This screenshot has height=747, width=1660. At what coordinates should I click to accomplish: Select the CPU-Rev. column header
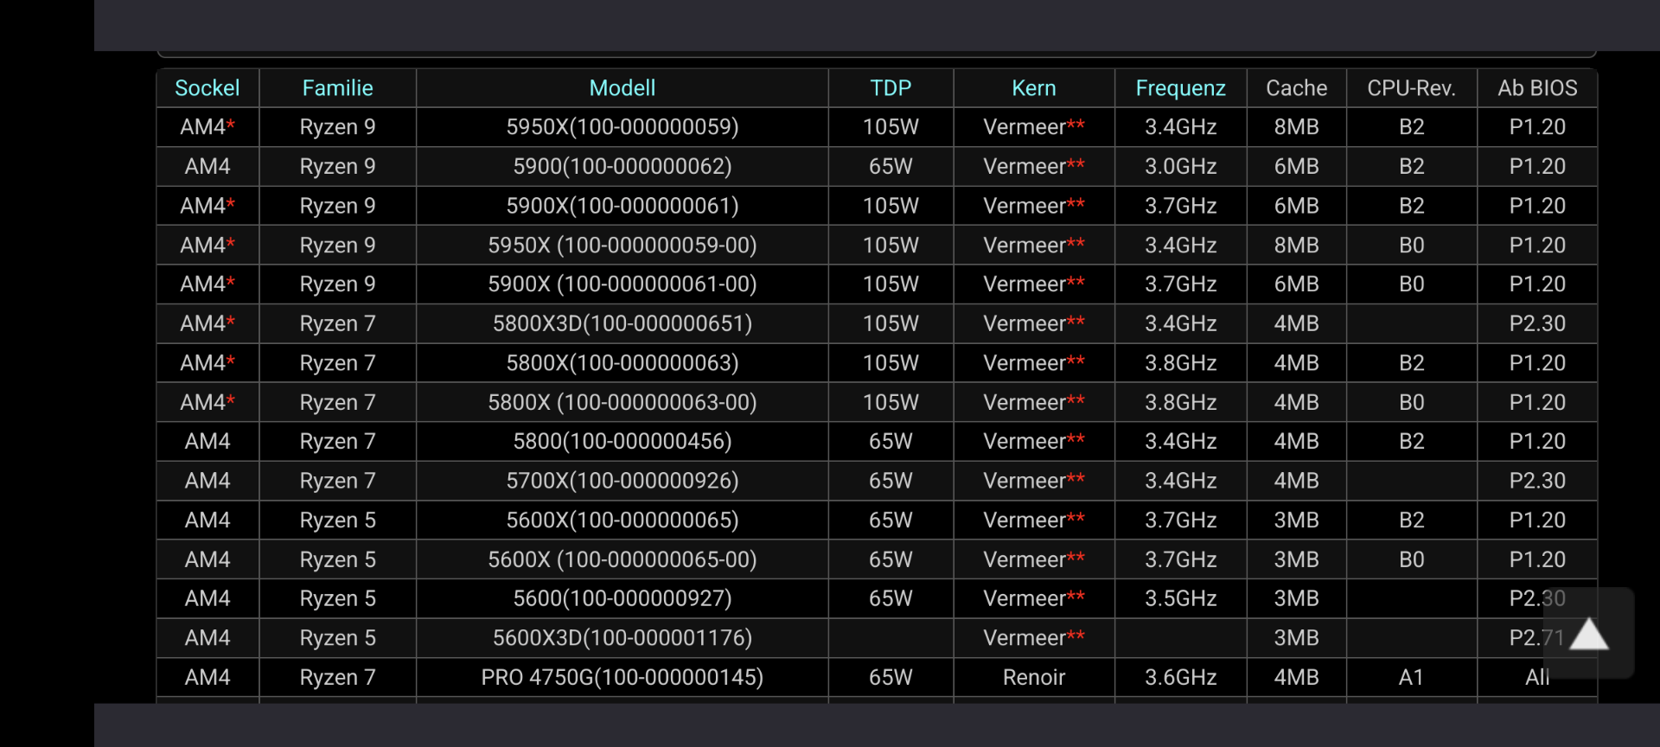point(1411,88)
